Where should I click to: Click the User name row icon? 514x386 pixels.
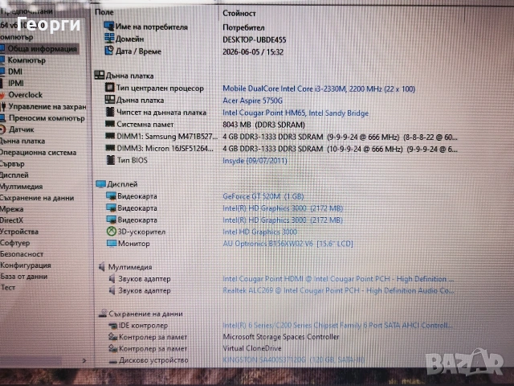(x=109, y=26)
